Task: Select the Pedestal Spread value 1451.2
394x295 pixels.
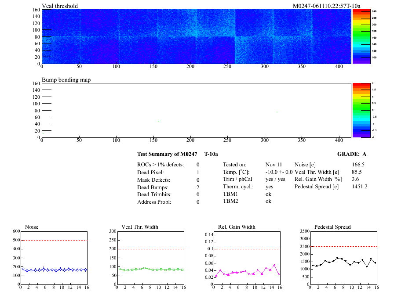Action: (x=359, y=187)
